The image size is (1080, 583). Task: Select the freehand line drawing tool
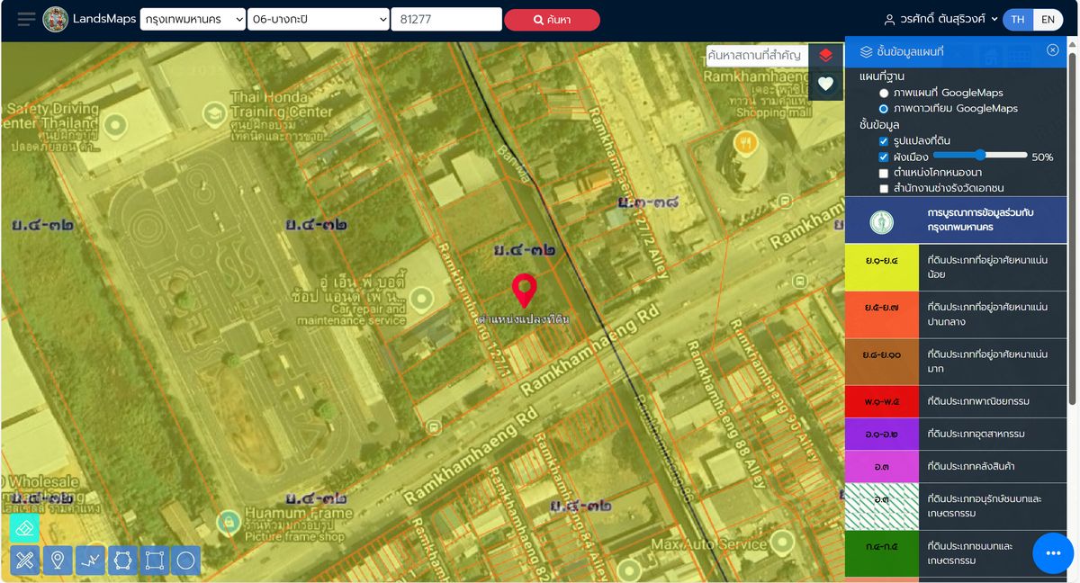[90, 561]
